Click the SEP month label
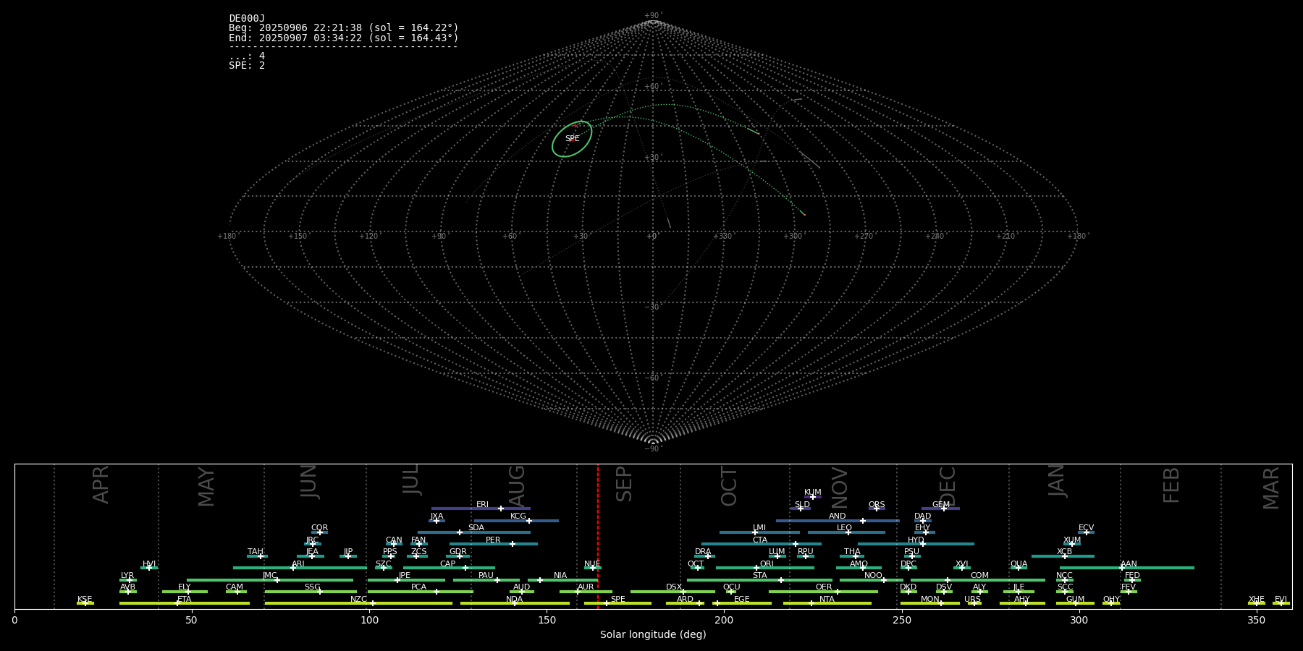Screen dimensions: 1303x651 tap(624, 485)
